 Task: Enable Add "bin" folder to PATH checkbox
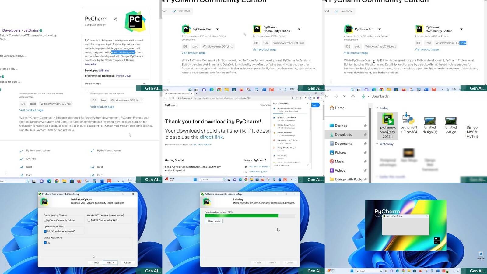click(89, 220)
